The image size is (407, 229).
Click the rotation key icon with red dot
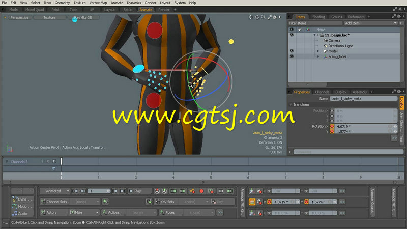click(259, 202)
